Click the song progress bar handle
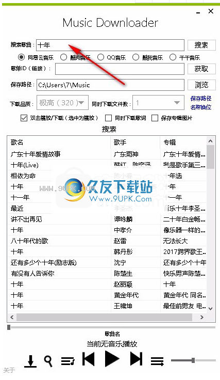The width and height of the screenshot is (220, 380). coord(9,327)
